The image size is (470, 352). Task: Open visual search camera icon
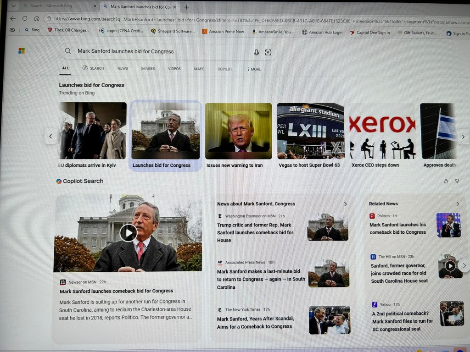[268, 52]
